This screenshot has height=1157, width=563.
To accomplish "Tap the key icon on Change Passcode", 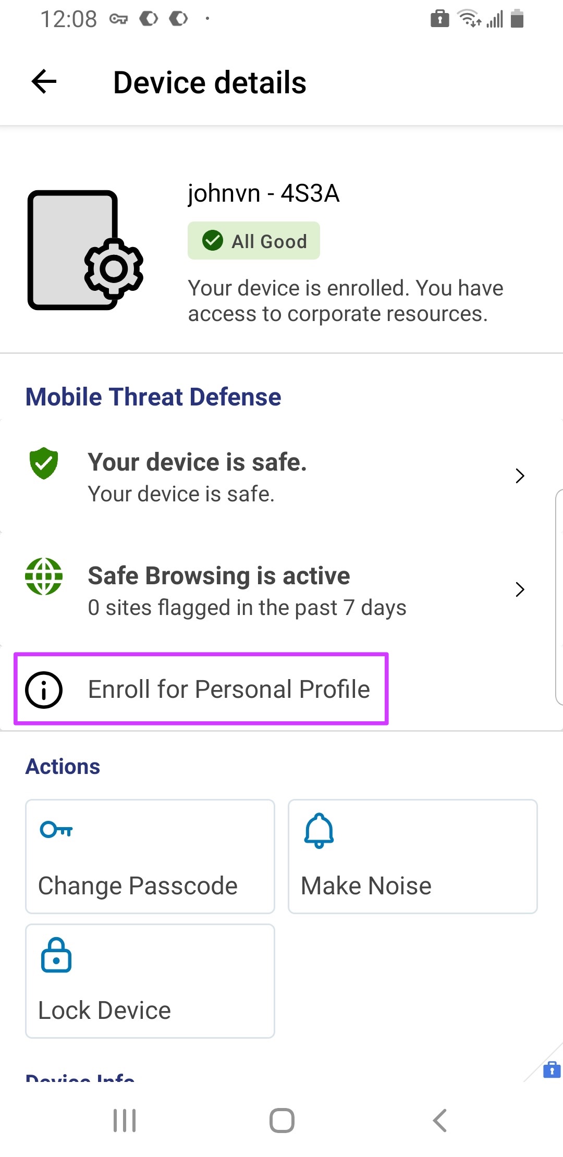I will pyautogui.click(x=56, y=829).
